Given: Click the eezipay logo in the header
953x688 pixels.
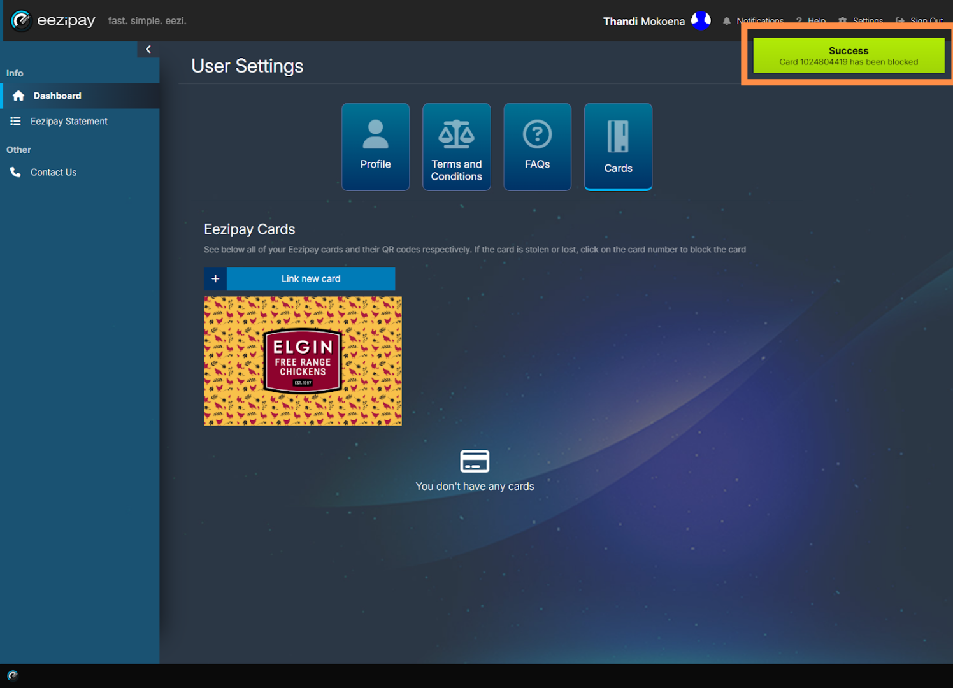Looking at the screenshot, I should tap(54, 21).
